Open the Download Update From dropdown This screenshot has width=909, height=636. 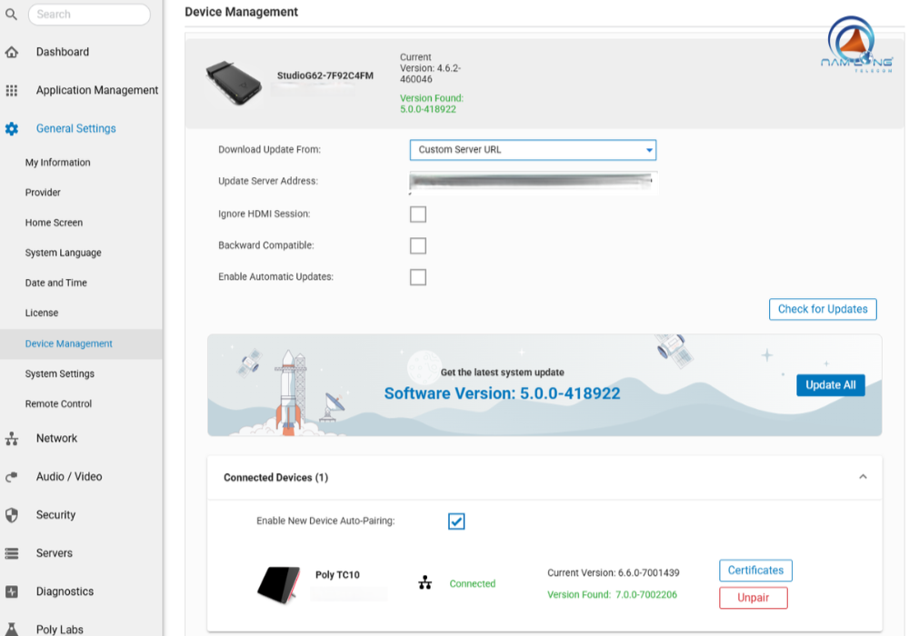(533, 150)
